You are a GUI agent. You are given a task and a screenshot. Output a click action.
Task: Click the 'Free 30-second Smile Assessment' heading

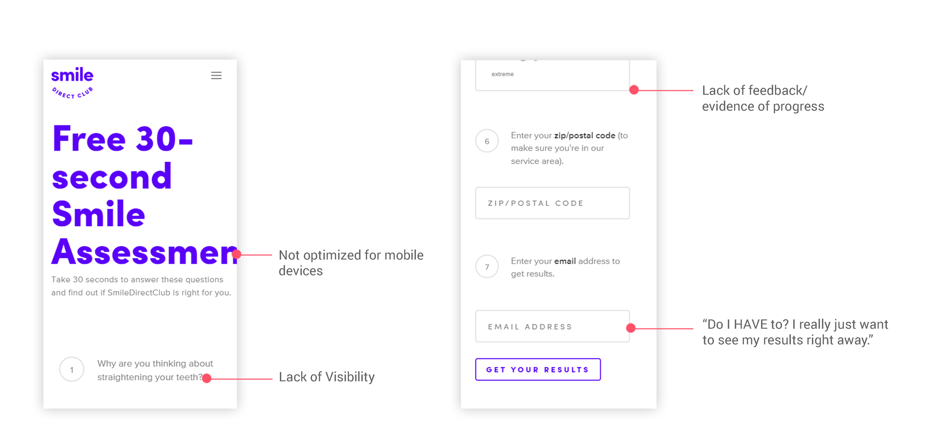(145, 195)
